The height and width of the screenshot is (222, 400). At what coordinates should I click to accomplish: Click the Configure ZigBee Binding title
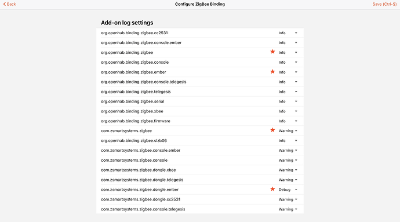coord(200,4)
